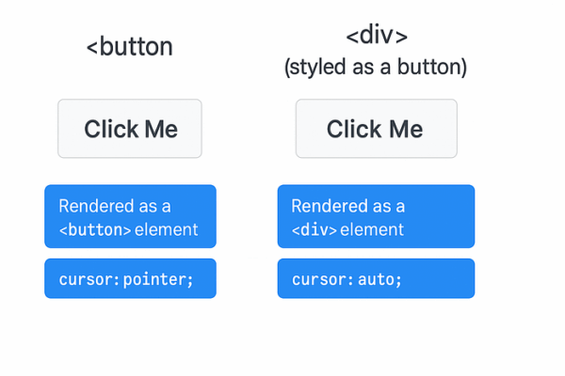Image resolution: width=565 pixels, height=376 pixels.
Task: Click the word 'element' after <button>
Action: coord(166,229)
